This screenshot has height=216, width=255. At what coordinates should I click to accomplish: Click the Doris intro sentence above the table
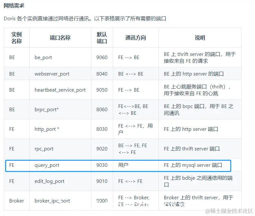click(x=85, y=19)
